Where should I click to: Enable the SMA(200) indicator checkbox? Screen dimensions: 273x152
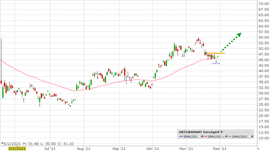[249, 136]
